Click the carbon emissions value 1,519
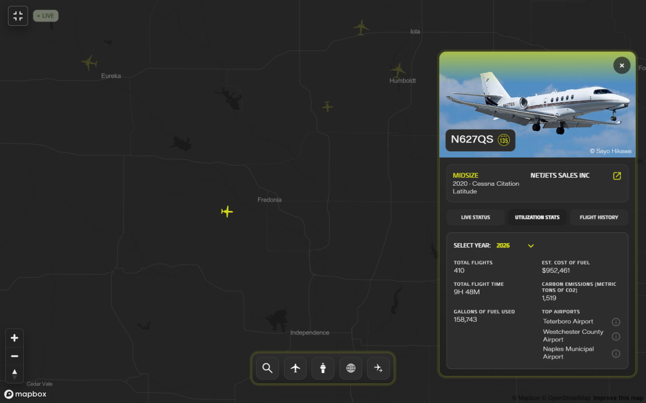The image size is (646, 403). point(549,298)
